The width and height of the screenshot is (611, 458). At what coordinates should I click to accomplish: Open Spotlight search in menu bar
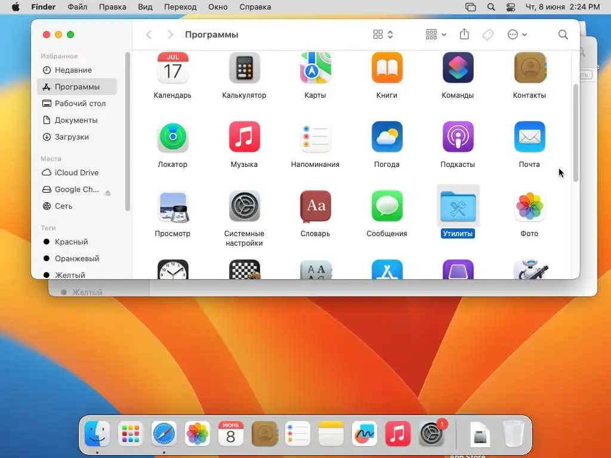click(x=491, y=7)
